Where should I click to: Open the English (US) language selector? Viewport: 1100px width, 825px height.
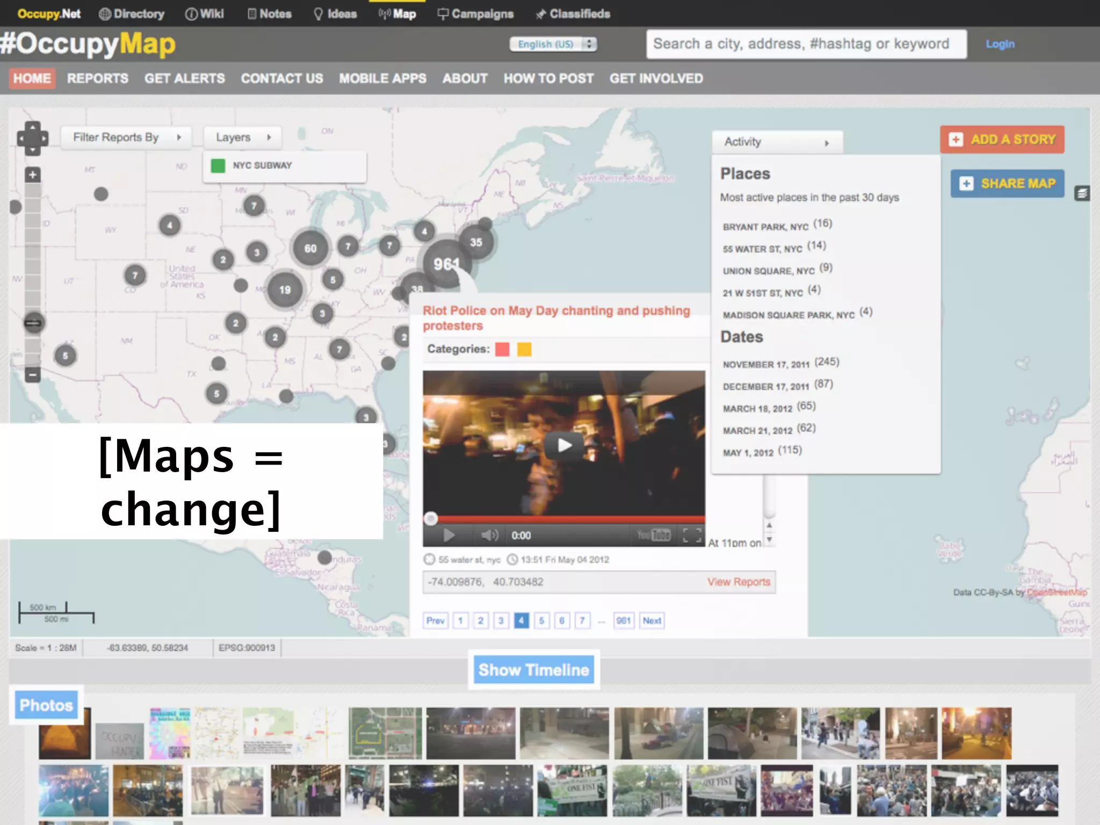553,44
